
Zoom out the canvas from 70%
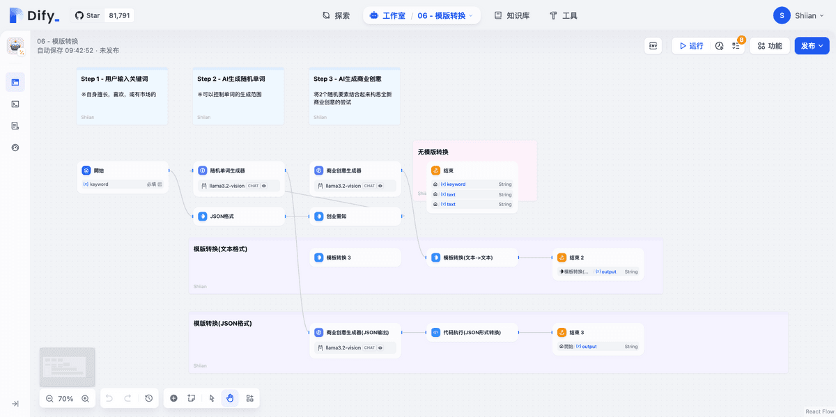coord(49,399)
